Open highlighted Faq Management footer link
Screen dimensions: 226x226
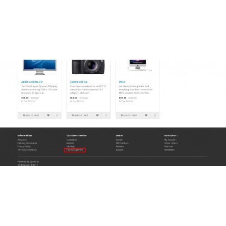click(x=75, y=150)
